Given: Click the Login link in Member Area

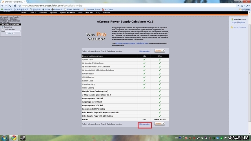Looking at the screenshot, I should tap(234, 22).
